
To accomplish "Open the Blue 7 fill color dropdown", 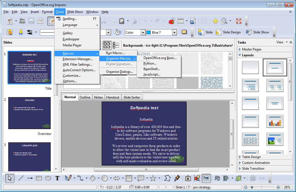I will tap(174, 33).
